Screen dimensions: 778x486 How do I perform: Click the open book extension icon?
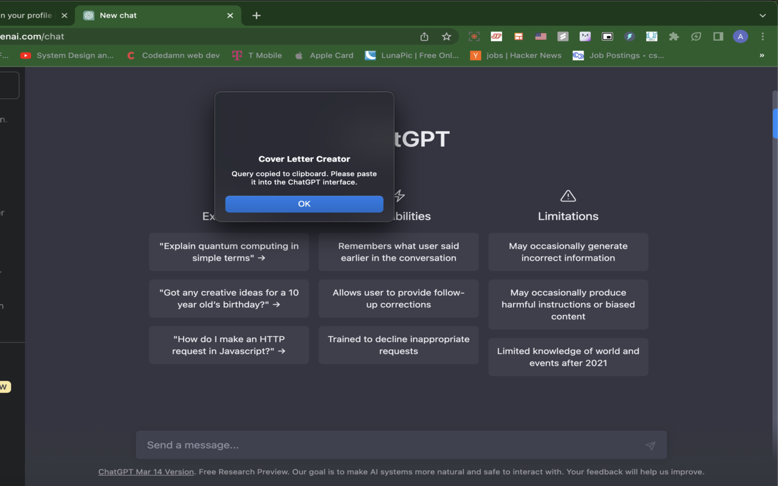(x=652, y=36)
